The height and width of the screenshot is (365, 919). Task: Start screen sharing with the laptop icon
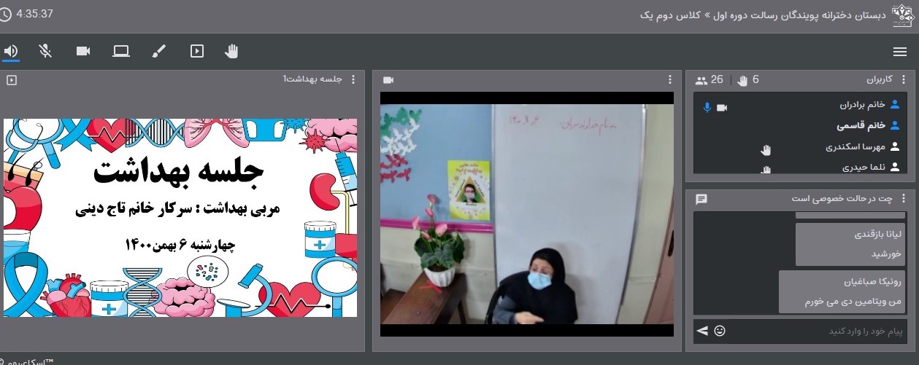point(120,51)
